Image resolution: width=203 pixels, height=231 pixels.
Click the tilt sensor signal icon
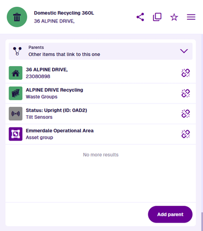[x=16, y=113]
